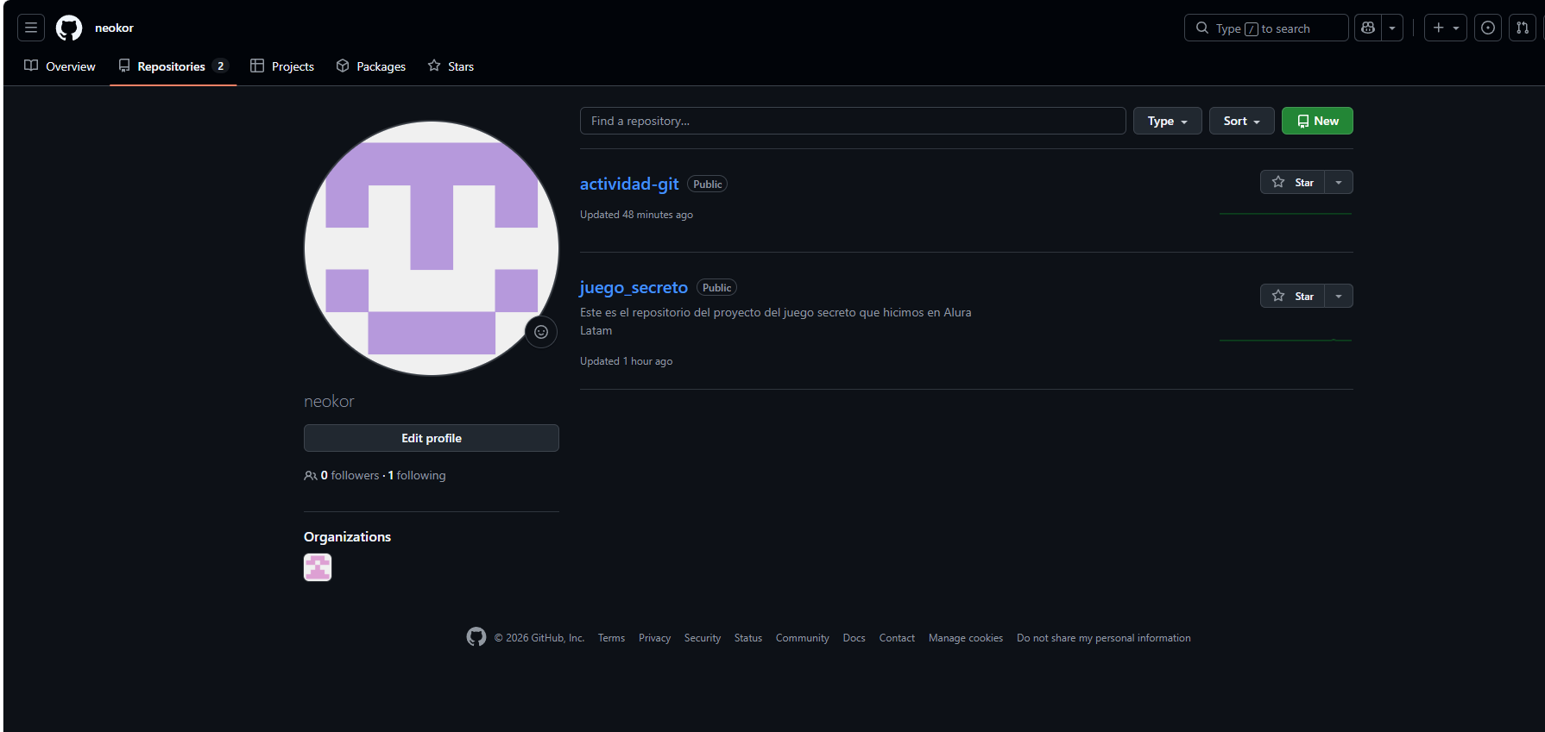Open the Security footer link
This screenshot has width=1545, height=732.
tap(703, 638)
